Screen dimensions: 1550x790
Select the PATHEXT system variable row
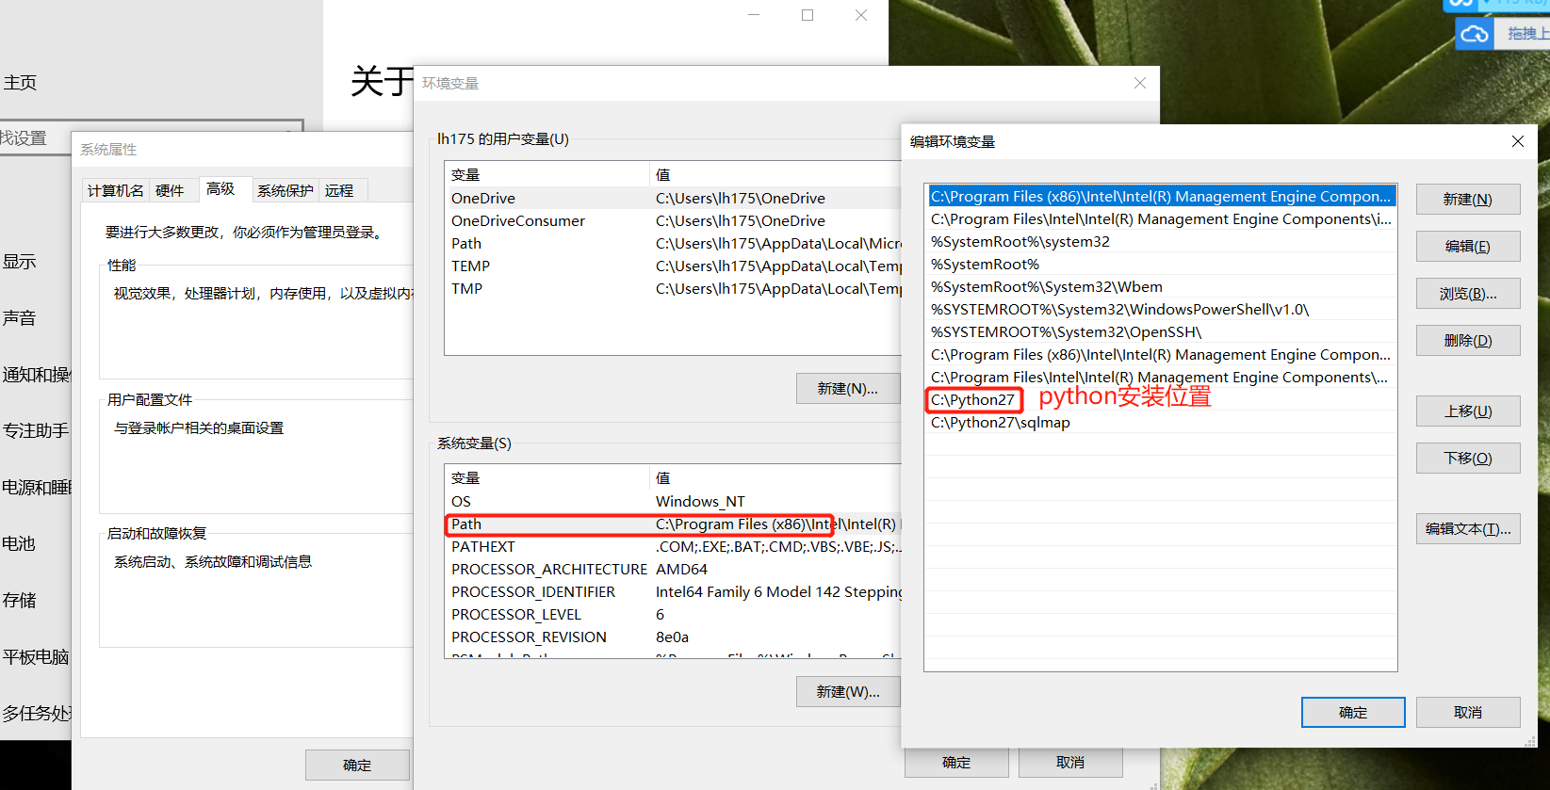pos(674,547)
